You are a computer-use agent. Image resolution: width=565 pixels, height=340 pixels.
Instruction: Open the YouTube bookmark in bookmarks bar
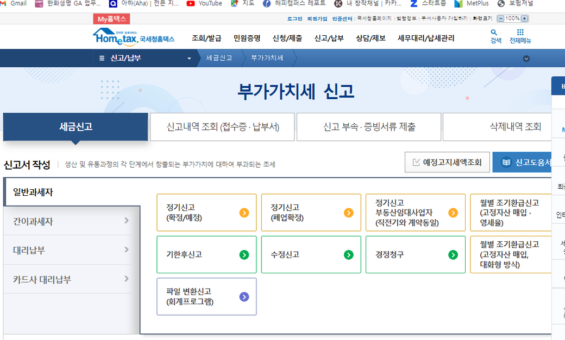[x=204, y=3]
